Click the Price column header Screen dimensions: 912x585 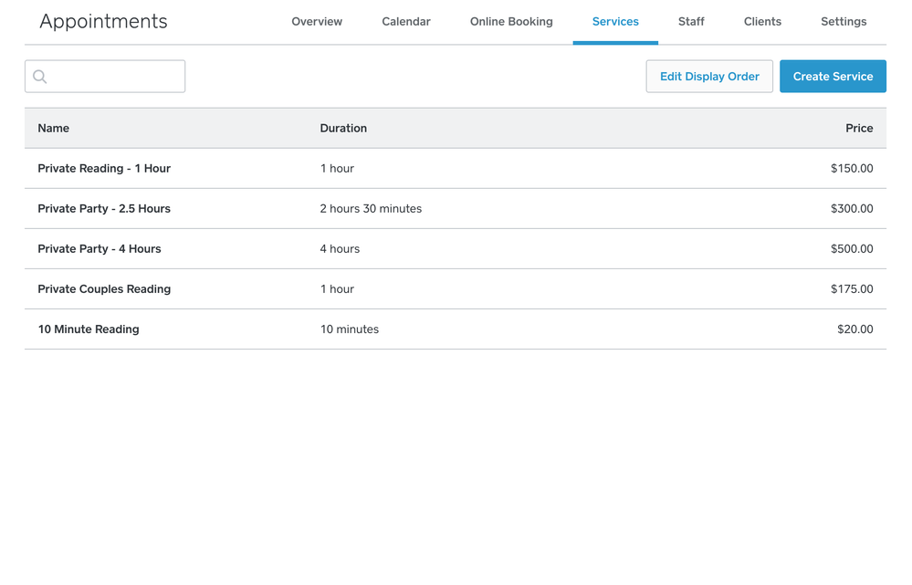coord(858,129)
